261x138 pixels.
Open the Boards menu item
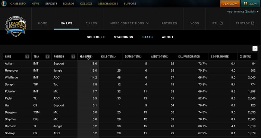click(x=69, y=4)
